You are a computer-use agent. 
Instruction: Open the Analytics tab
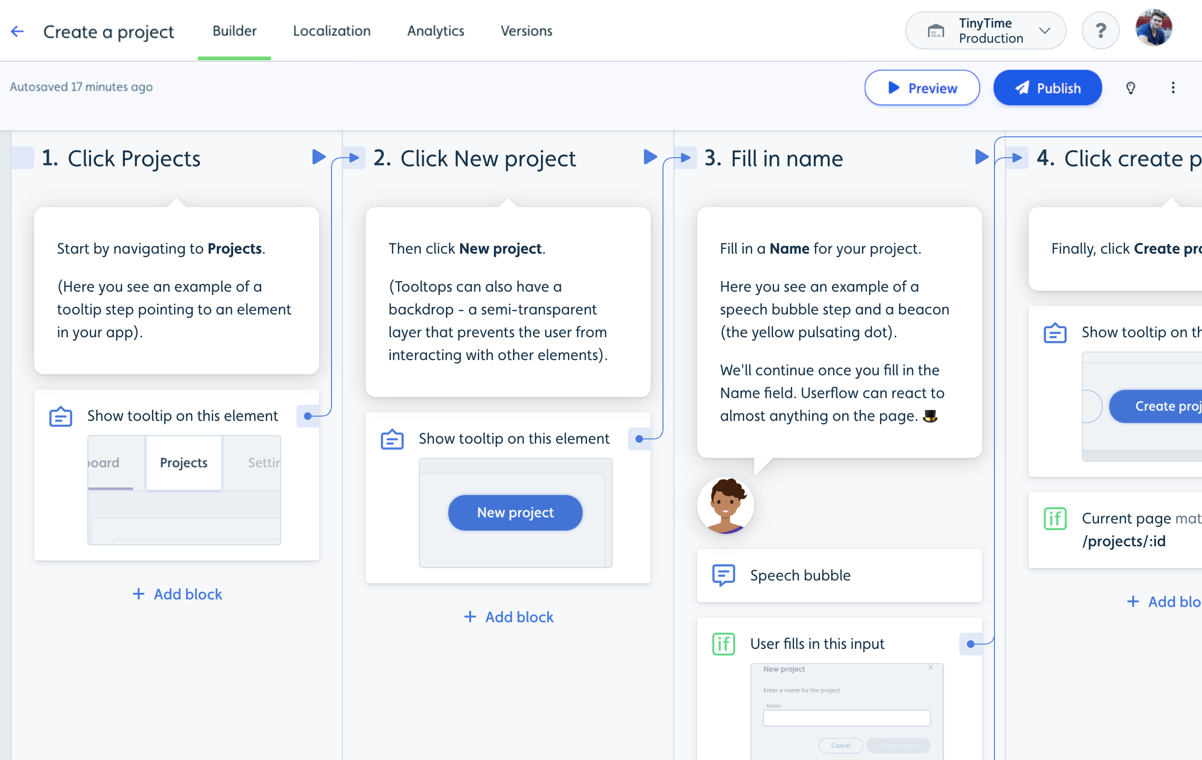point(435,31)
